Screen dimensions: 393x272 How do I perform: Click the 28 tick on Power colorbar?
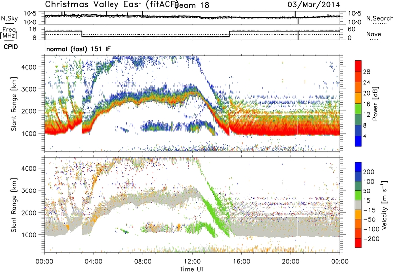[x=366, y=72]
